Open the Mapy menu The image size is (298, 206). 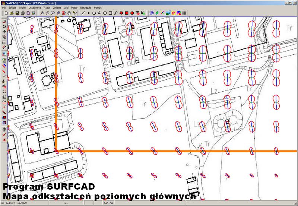pyautogui.click(x=74, y=7)
